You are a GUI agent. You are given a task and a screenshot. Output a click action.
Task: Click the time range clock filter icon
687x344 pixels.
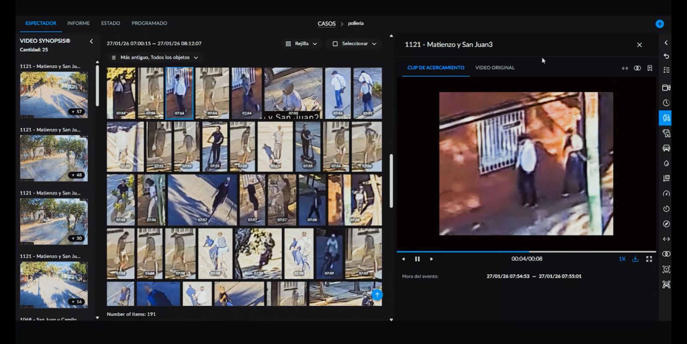[666, 103]
